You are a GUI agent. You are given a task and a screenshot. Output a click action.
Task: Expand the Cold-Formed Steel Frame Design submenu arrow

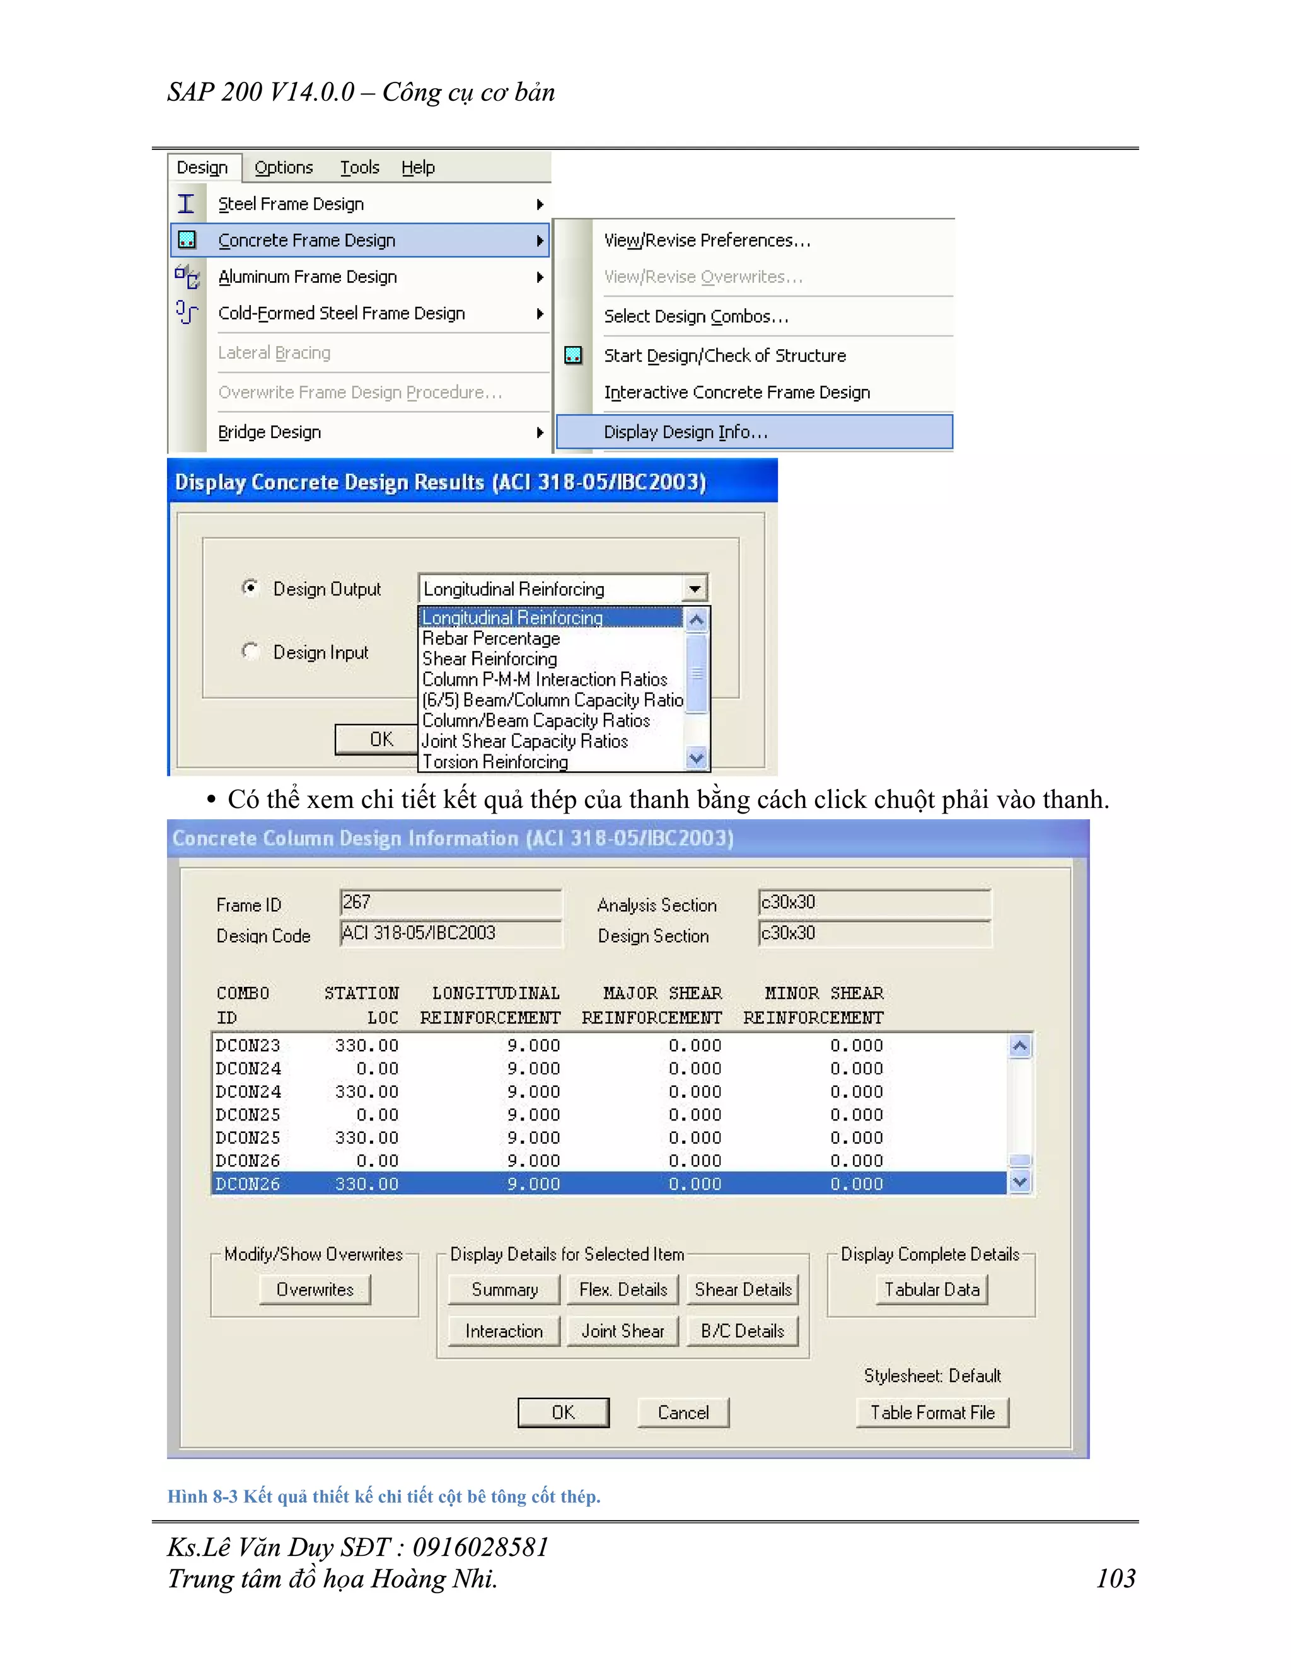click(x=540, y=313)
